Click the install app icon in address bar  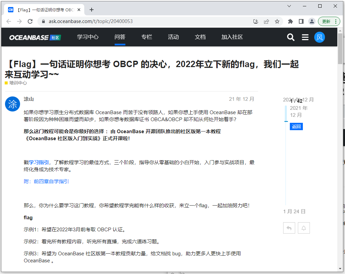(x=256, y=21)
